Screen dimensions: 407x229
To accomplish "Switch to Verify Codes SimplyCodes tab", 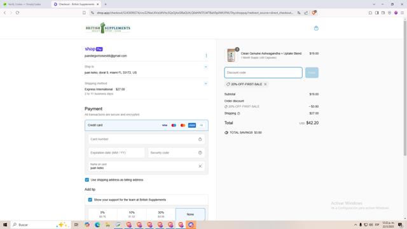I will (25, 4).
